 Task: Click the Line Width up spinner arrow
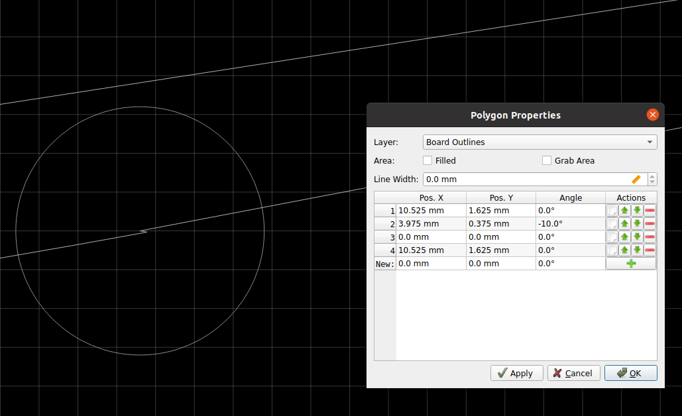[x=652, y=176]
